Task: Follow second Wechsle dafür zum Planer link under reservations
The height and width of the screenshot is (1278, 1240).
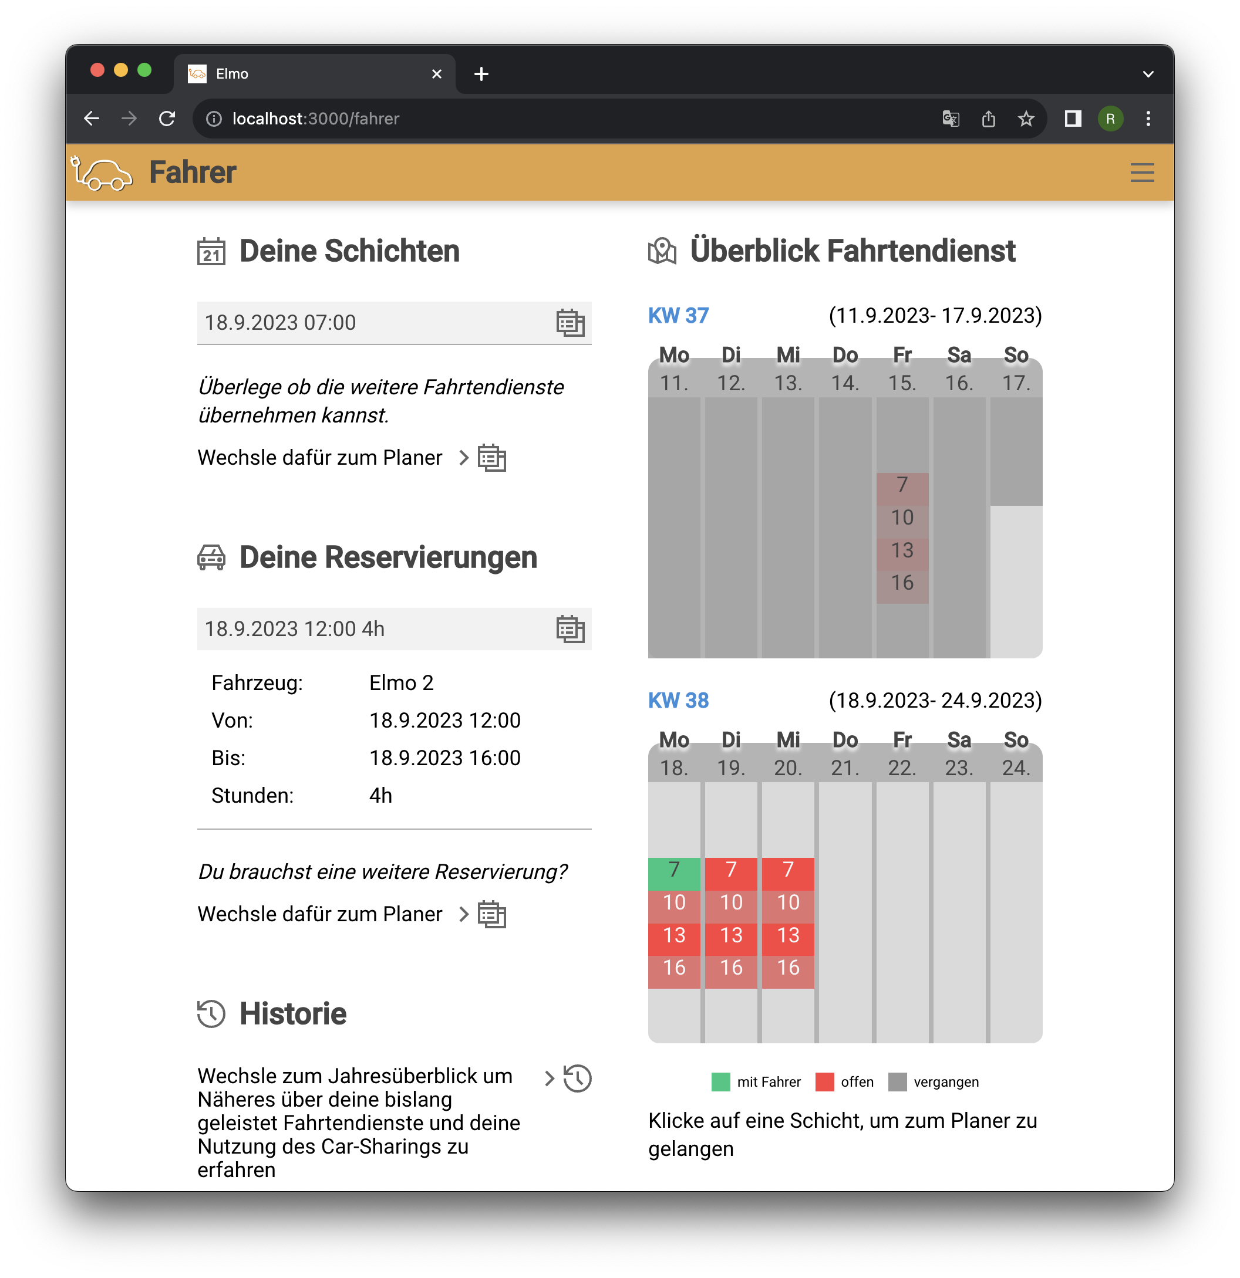Action: pyautogui.click(x=319, y=914)
